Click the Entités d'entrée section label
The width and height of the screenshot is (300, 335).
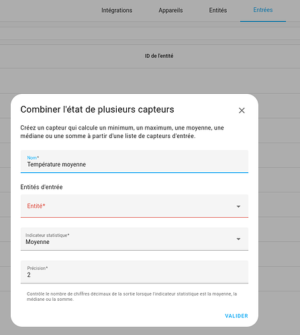(42, 187)
